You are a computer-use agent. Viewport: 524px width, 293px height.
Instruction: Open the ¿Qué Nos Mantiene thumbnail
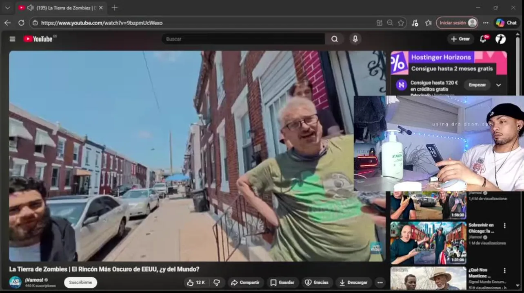click(428, 278)
